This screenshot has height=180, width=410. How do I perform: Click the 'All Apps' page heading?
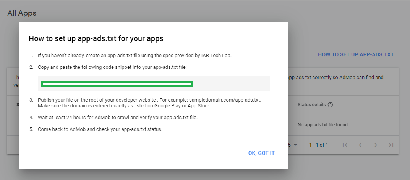pyautogui.click(x=22, y=13)
